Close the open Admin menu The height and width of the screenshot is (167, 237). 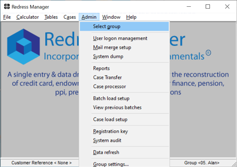(89, 17)
